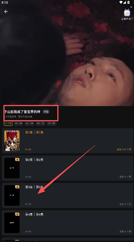Screen dimensions: 134x242
Task: Tap the Wi-Fi icon in status bar
Action: (x=121, y=3)
